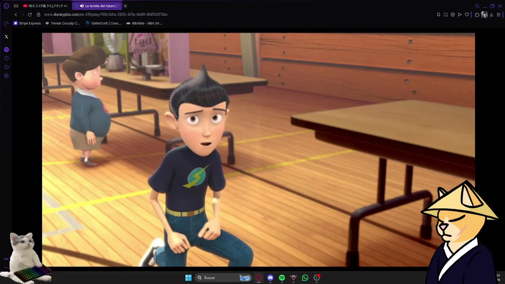505x284 pixels.
Task: Open History clock icon in sidebar
Action: point(6,58)
